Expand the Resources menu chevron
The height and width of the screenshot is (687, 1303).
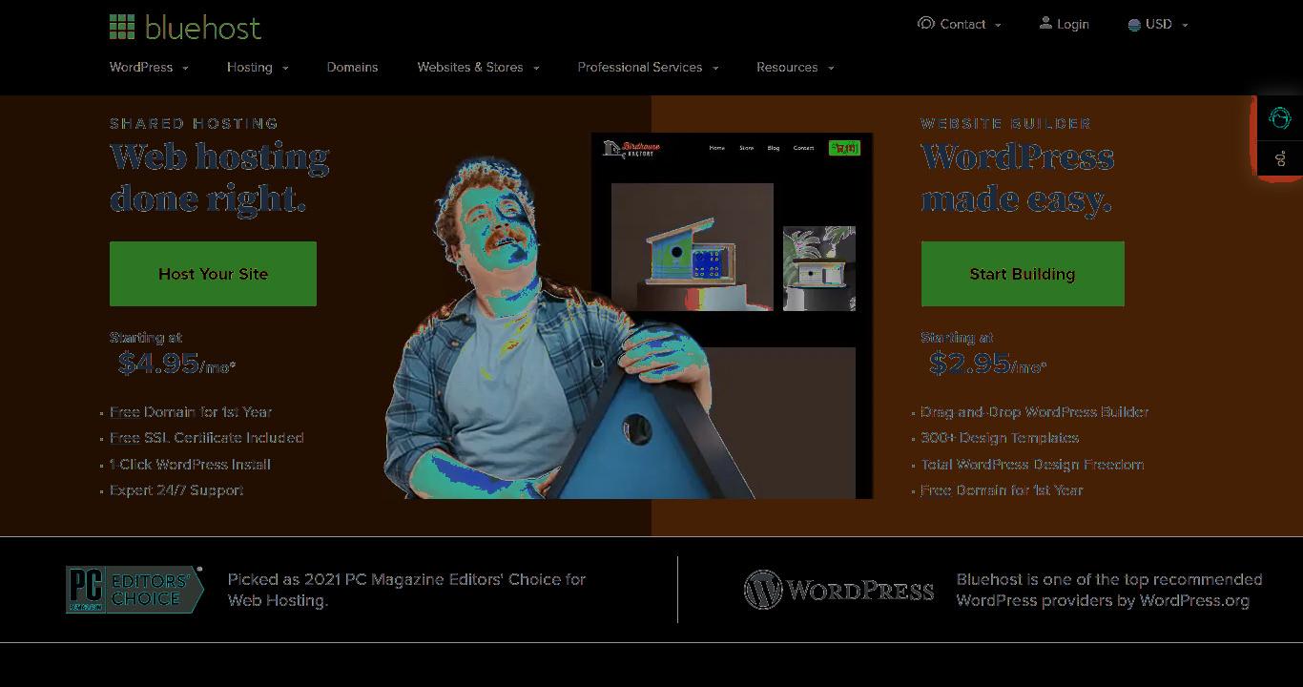pos(831,68)
